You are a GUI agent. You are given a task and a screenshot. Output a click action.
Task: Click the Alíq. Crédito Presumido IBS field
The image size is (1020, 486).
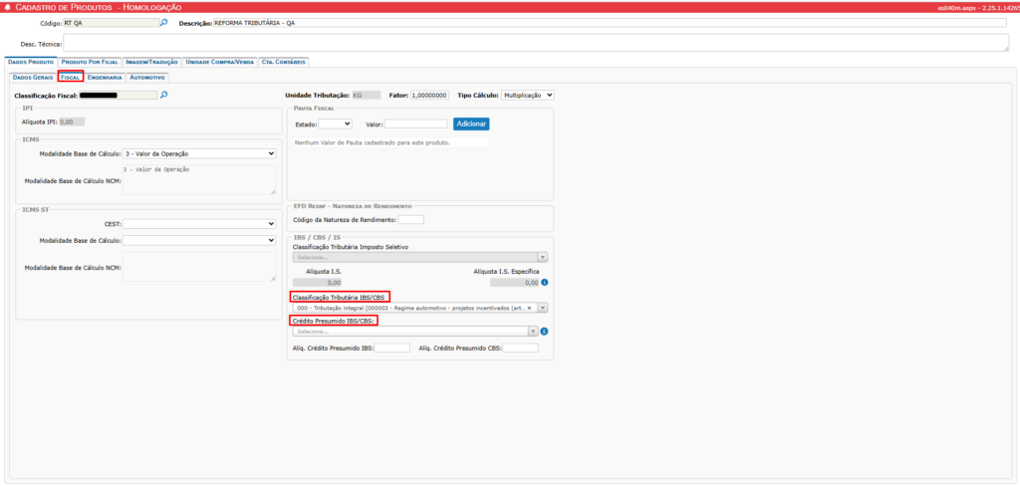coord(391,348)
